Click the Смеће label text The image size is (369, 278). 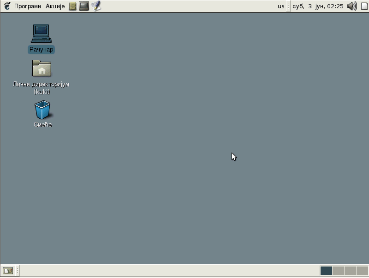[x=42, y=124]
